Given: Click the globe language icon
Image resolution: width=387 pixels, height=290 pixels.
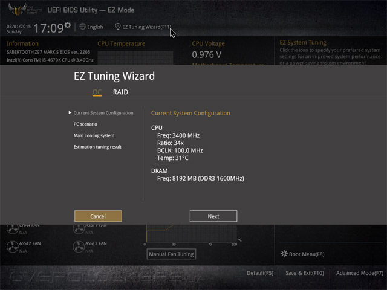Looking at the screenshot, I should (x=83, y=27).
